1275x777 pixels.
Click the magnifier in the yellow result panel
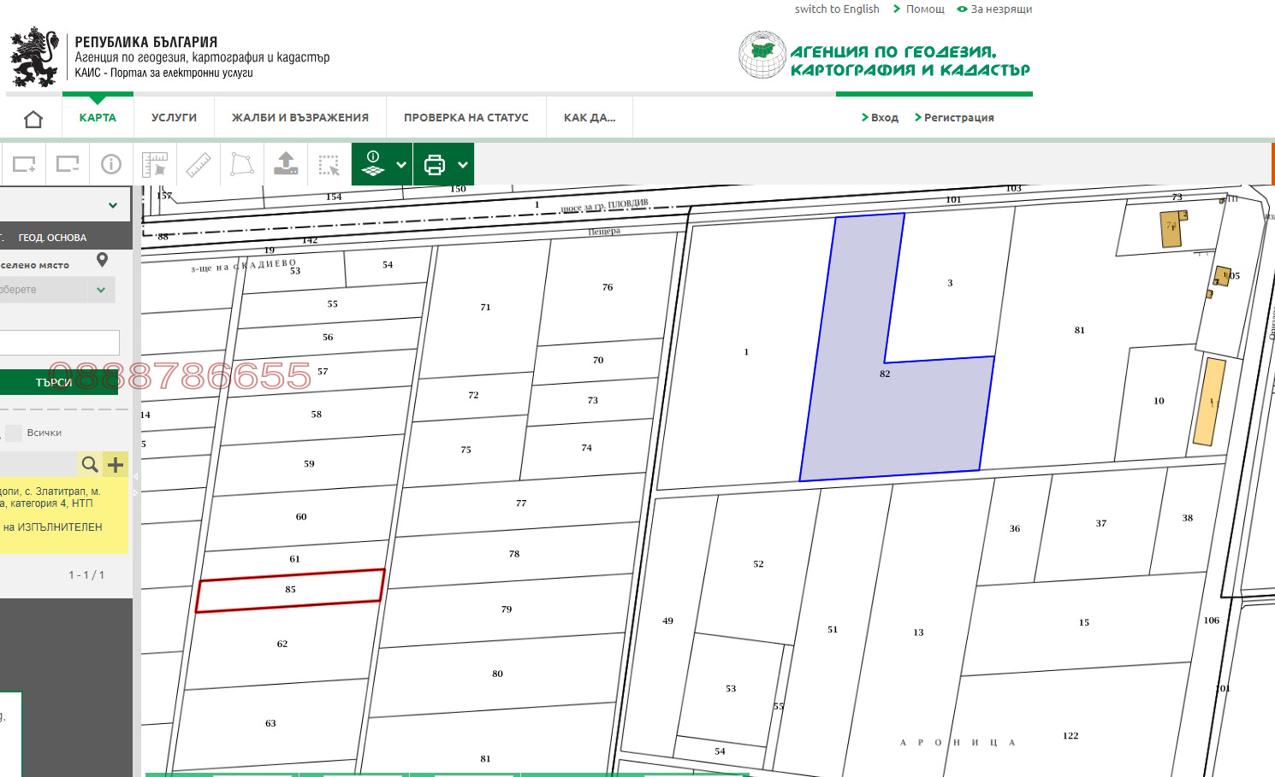click(x=89, y=463)
